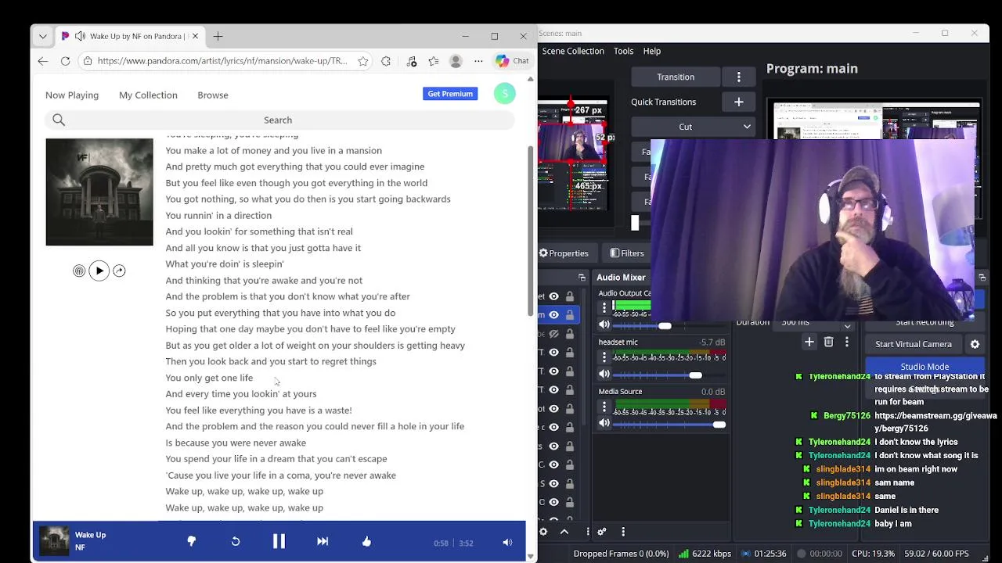The image size is (1002, 563).
Task: Move source up with the arrow icon
Action: click(564, 532)
